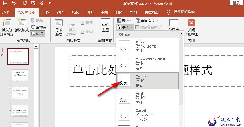
Task: Click the print preview icon
Action: click(41, 3)
